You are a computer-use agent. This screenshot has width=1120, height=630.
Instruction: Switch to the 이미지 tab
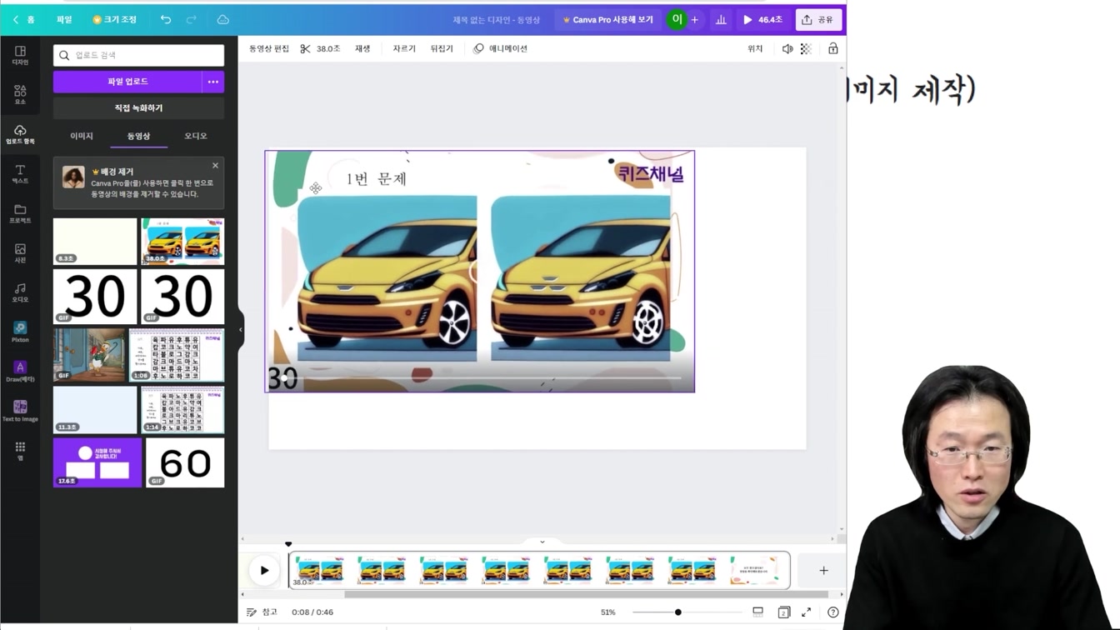point(82,136)
